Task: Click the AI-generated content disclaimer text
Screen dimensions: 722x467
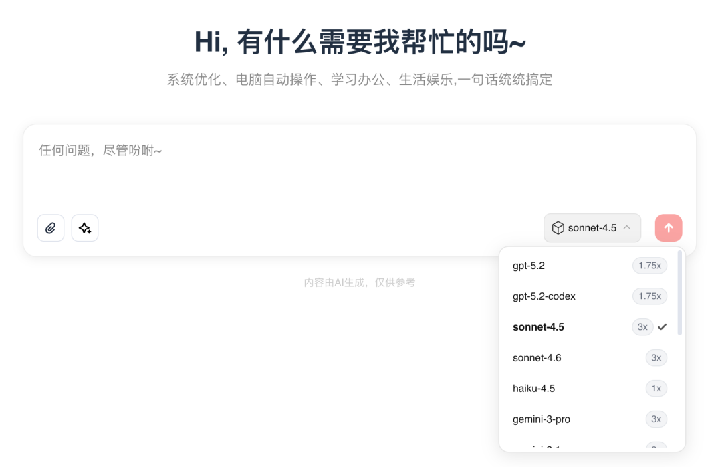Action: click(360, 282)
